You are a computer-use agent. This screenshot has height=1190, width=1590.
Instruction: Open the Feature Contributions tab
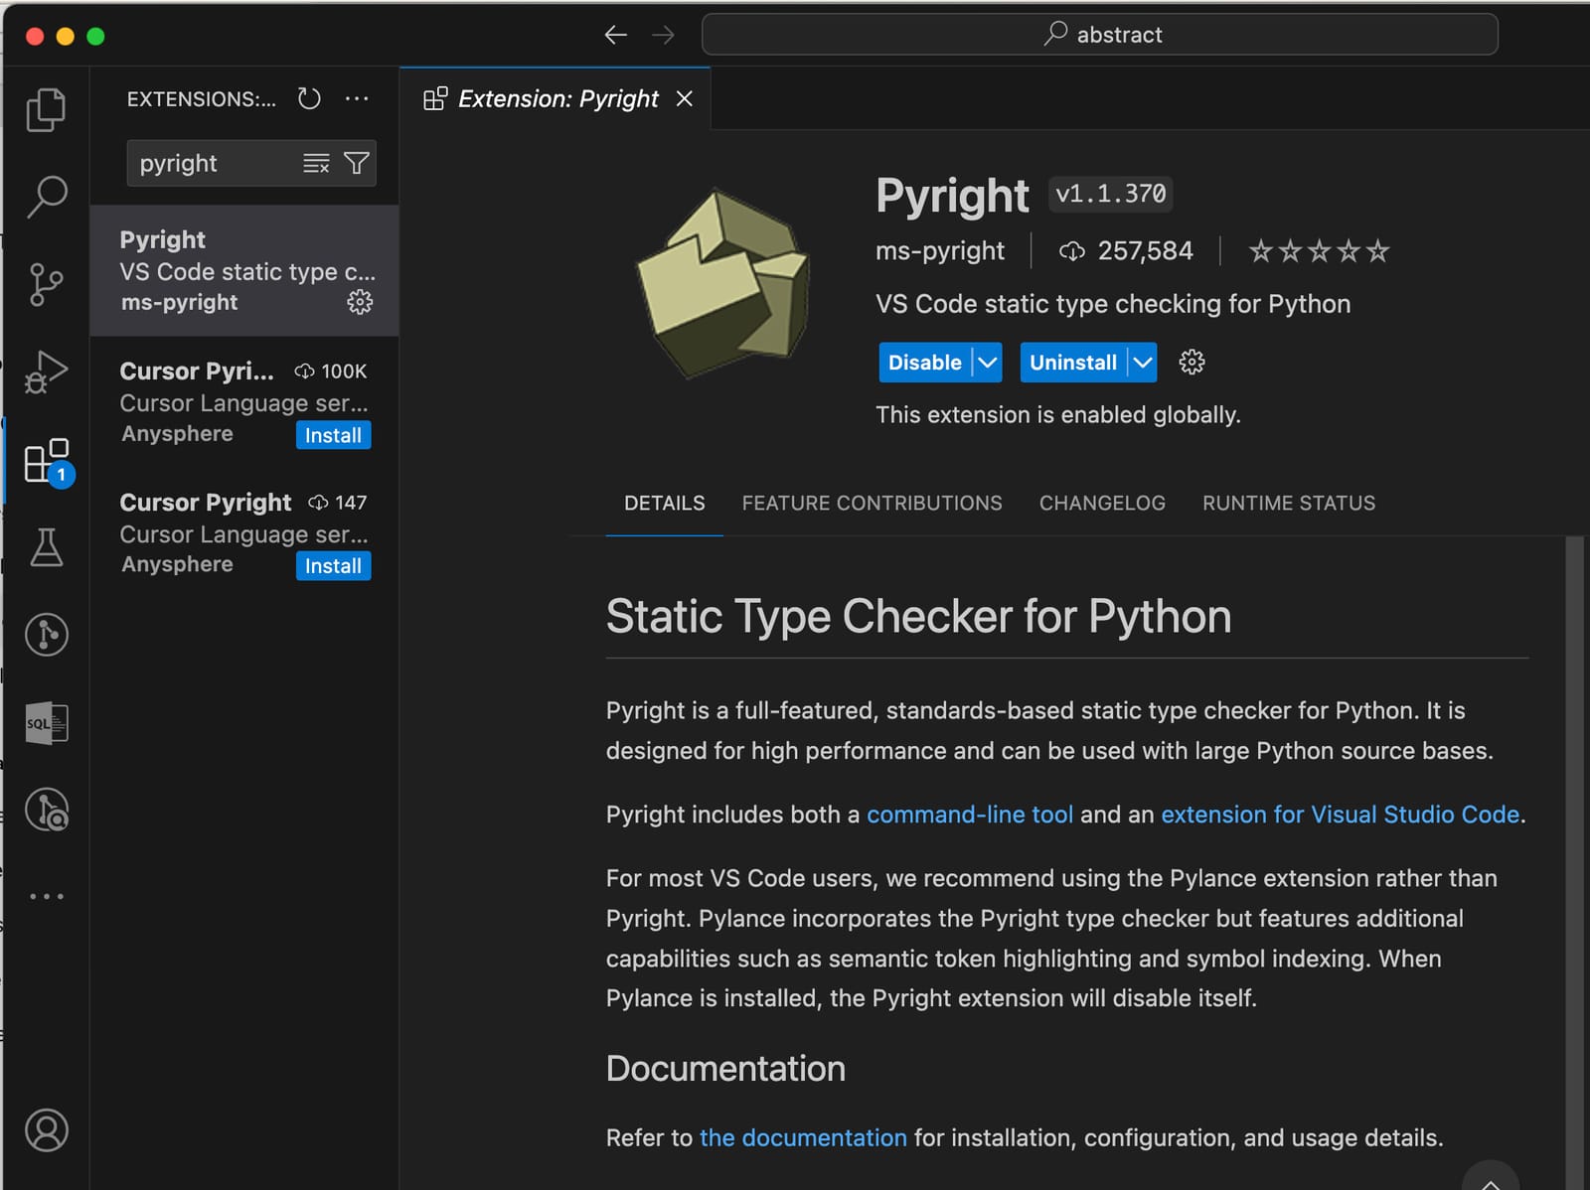872,503
